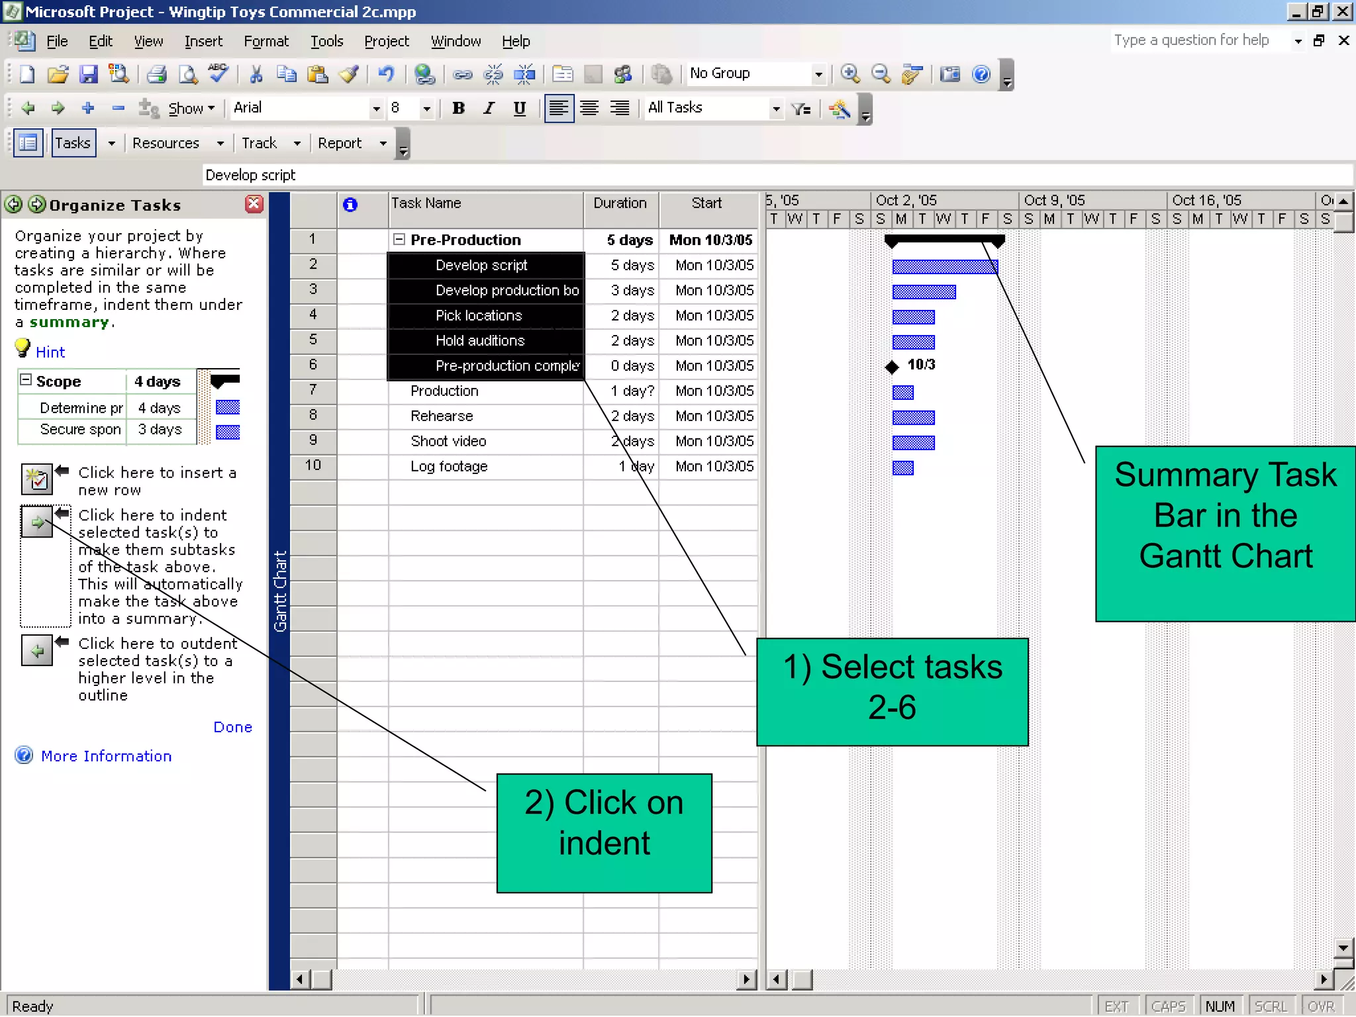
Task: Click the Zoom Out magnifier
Action: click(881, 74)
